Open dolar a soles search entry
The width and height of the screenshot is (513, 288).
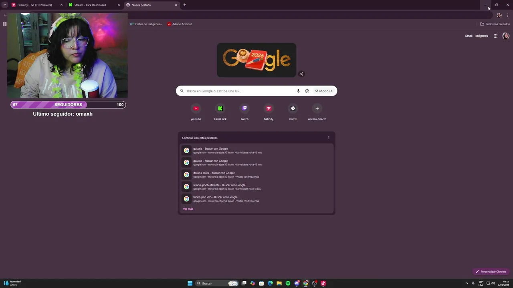[x=256, y=174]
